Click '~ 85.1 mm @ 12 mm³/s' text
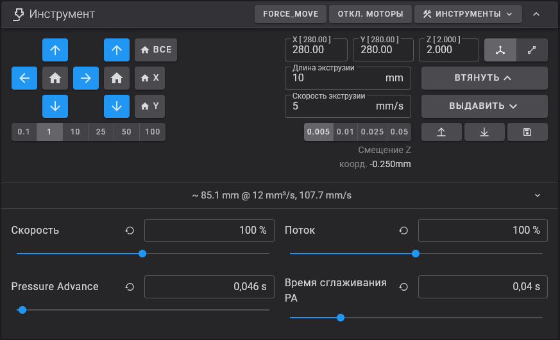560x340 pixels. (x=244, y=195)
